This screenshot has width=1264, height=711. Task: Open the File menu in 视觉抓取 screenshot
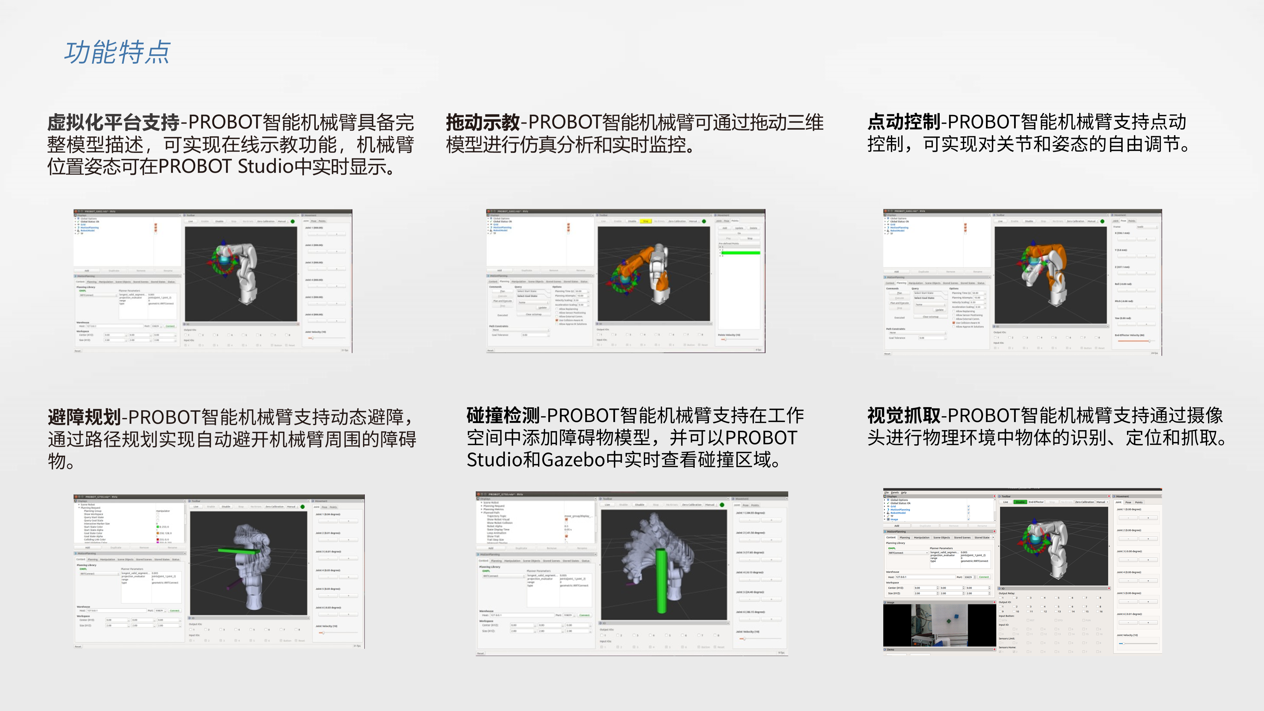pyautogui.click(x=887, y=493)
